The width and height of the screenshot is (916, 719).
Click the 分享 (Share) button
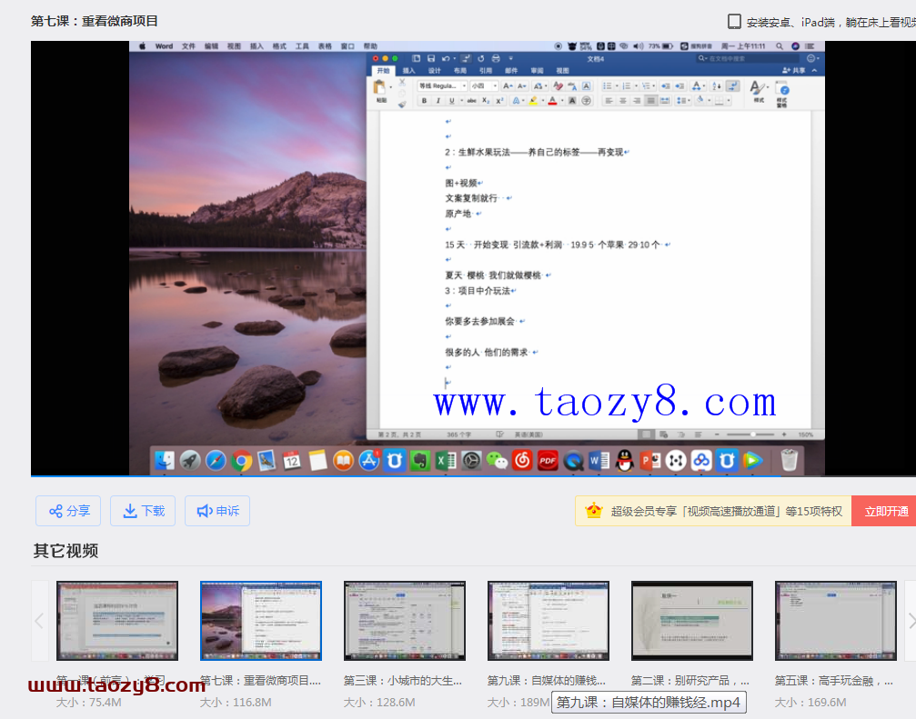coord(69,511)
